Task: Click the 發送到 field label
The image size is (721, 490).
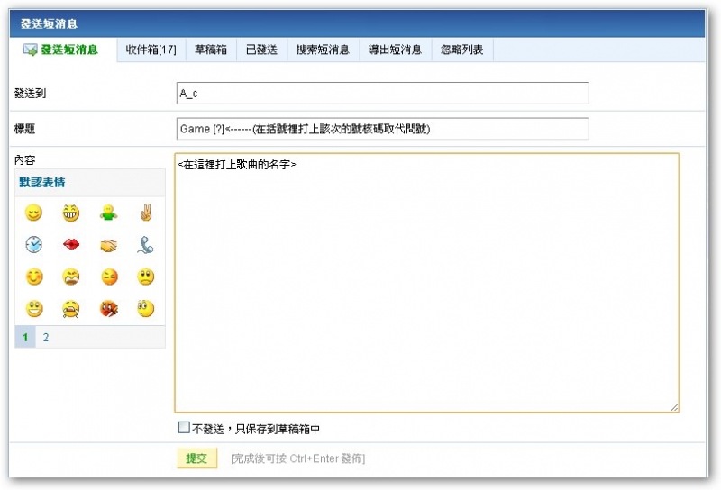Action: click(30, 94)
